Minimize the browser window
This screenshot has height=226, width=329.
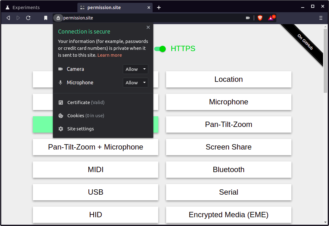pyautogui.click(x=303, y=8)
